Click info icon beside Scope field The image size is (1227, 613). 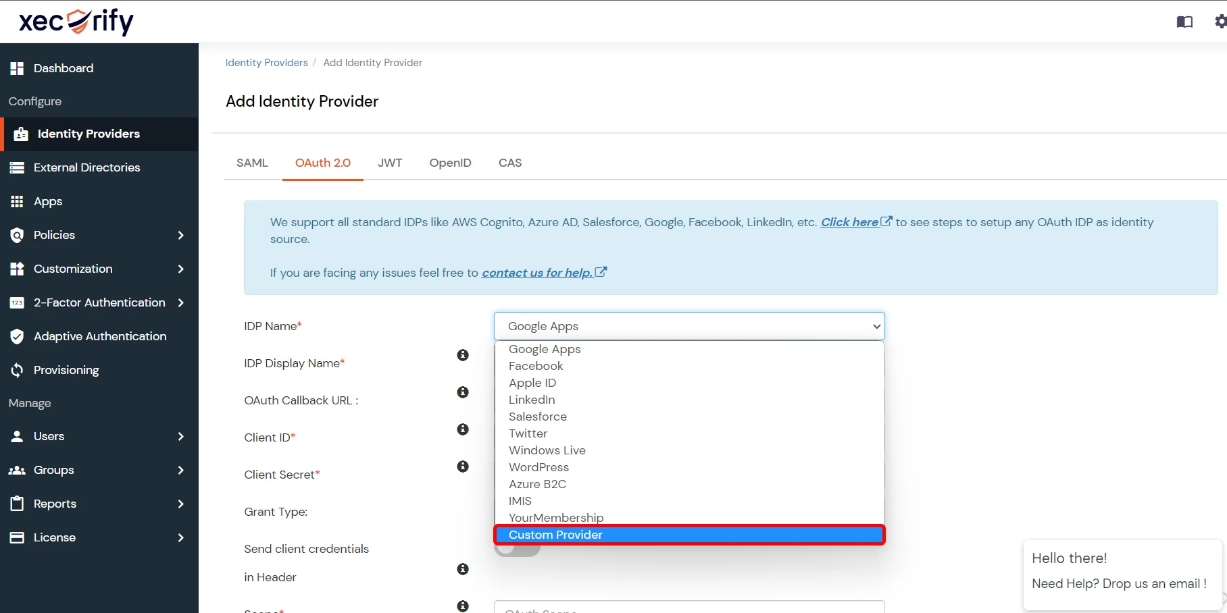pos(463,606)
